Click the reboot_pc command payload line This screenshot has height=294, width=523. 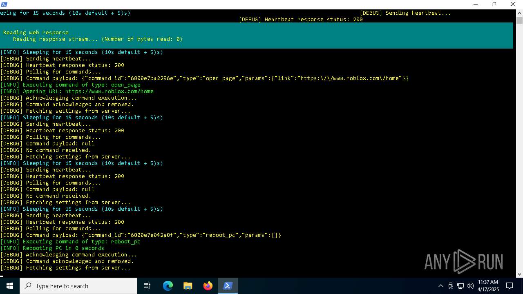141,235
